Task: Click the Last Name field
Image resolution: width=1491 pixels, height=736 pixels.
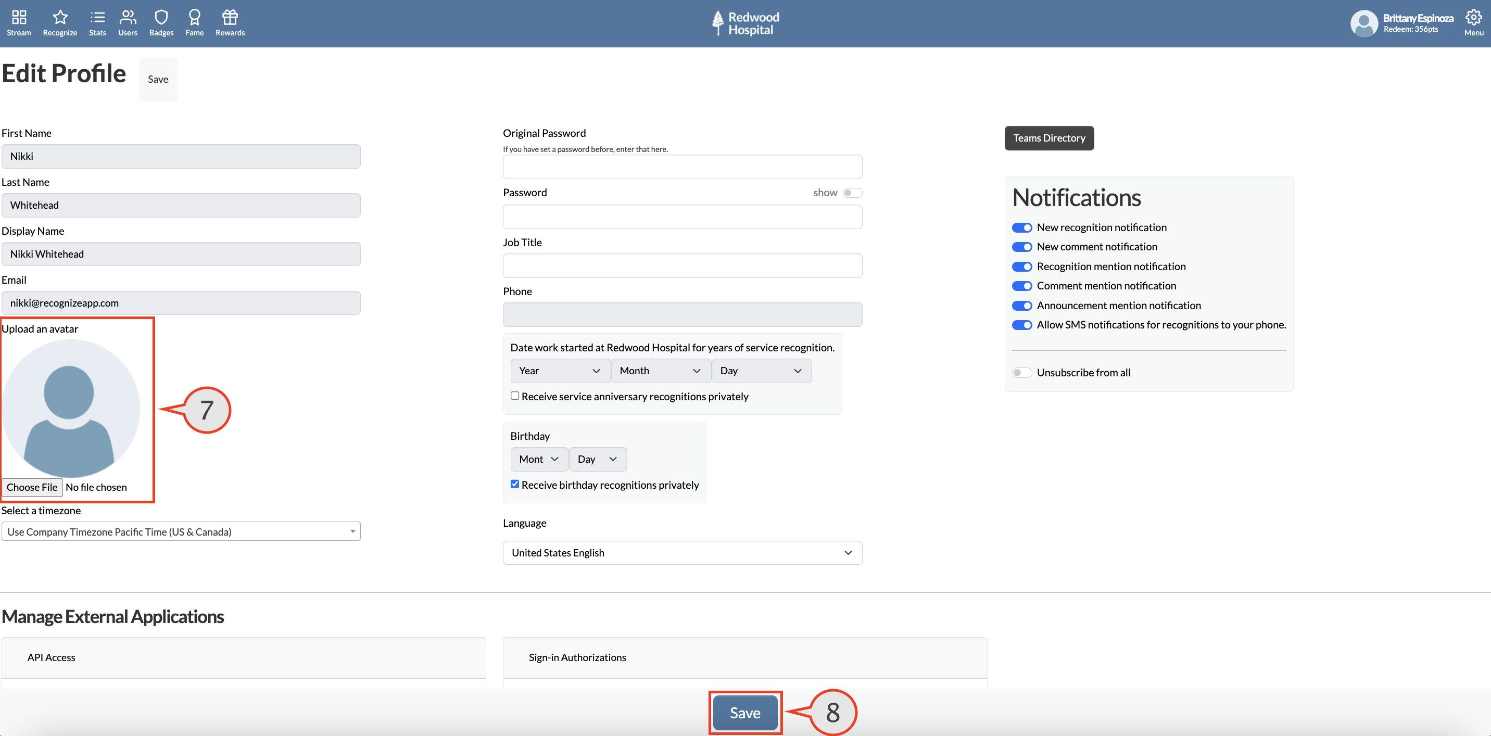Action: point(181,206)
